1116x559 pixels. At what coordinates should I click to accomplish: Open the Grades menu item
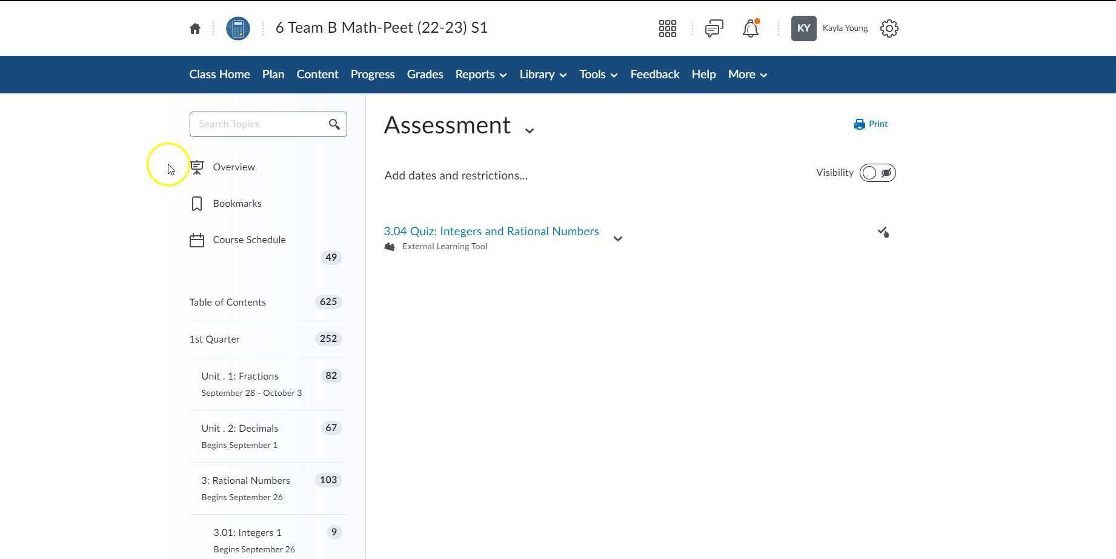(425, 74)
